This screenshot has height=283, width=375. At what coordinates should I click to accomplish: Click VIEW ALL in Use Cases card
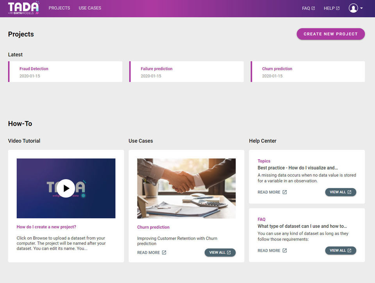coord(220,253)
